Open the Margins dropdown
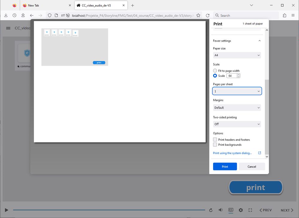The height and width of the screenshot is (218, 299). [x=237, y=108]
